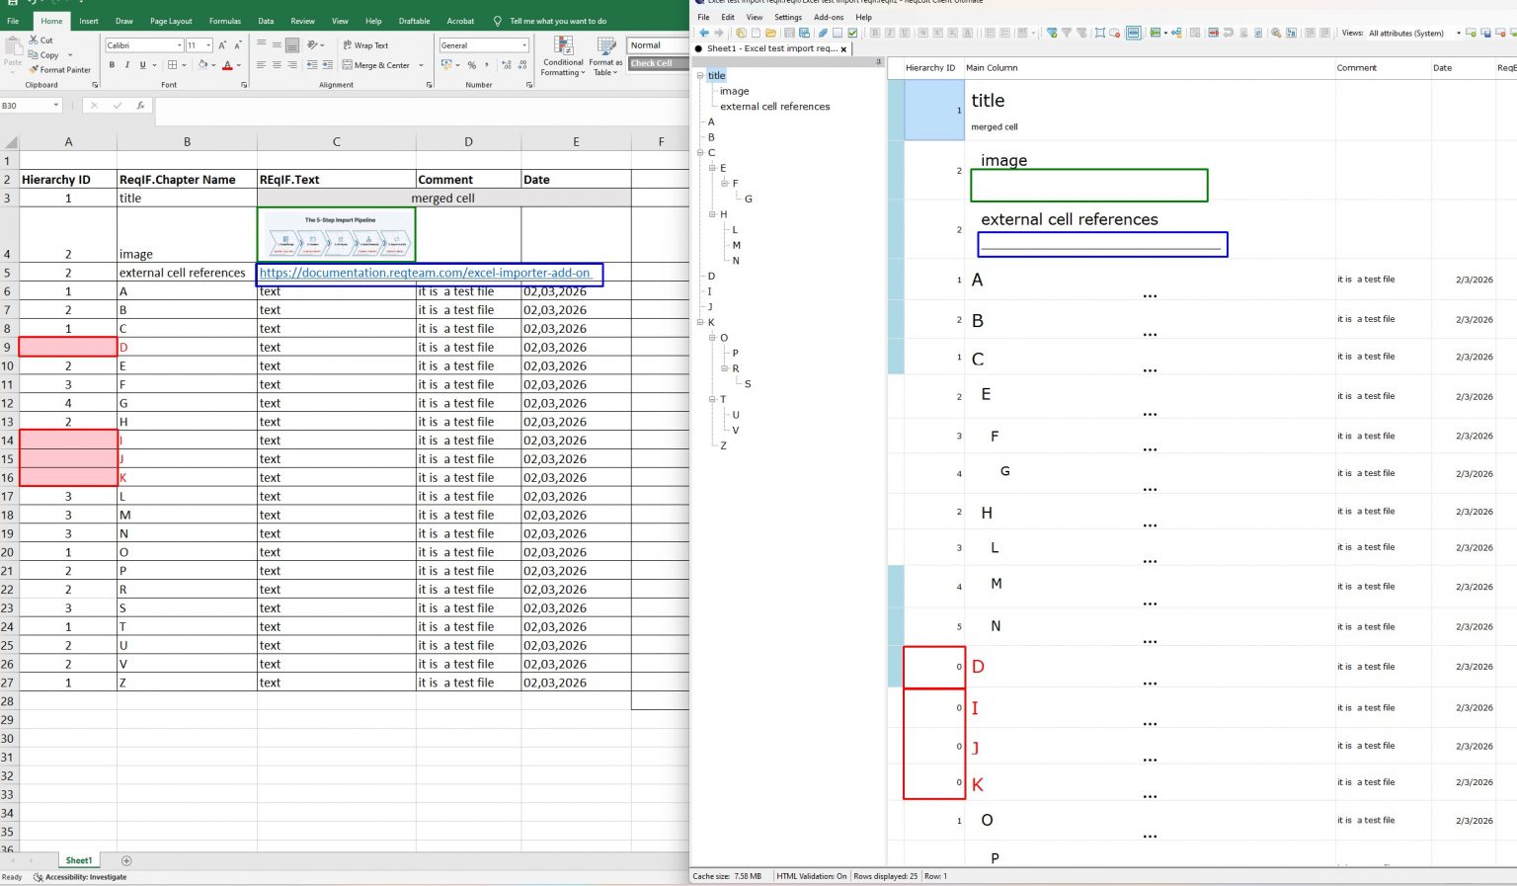Center-align text horizontally in Excel
The height and width of the screenshot is (886, 1517).
pos(277,65)
